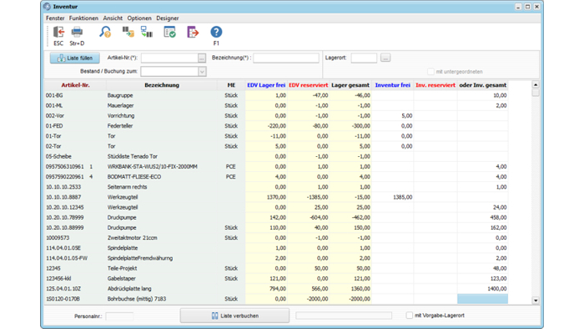Screen dimensions: 584x329
Task: Enable the mit Vorgabe-Lagerort checkbox
Action: click(x=410, y=315)
